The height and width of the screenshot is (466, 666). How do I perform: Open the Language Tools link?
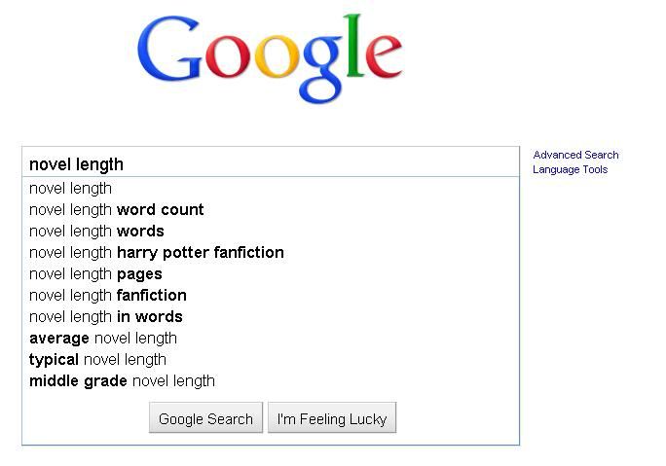coord(570,169)
